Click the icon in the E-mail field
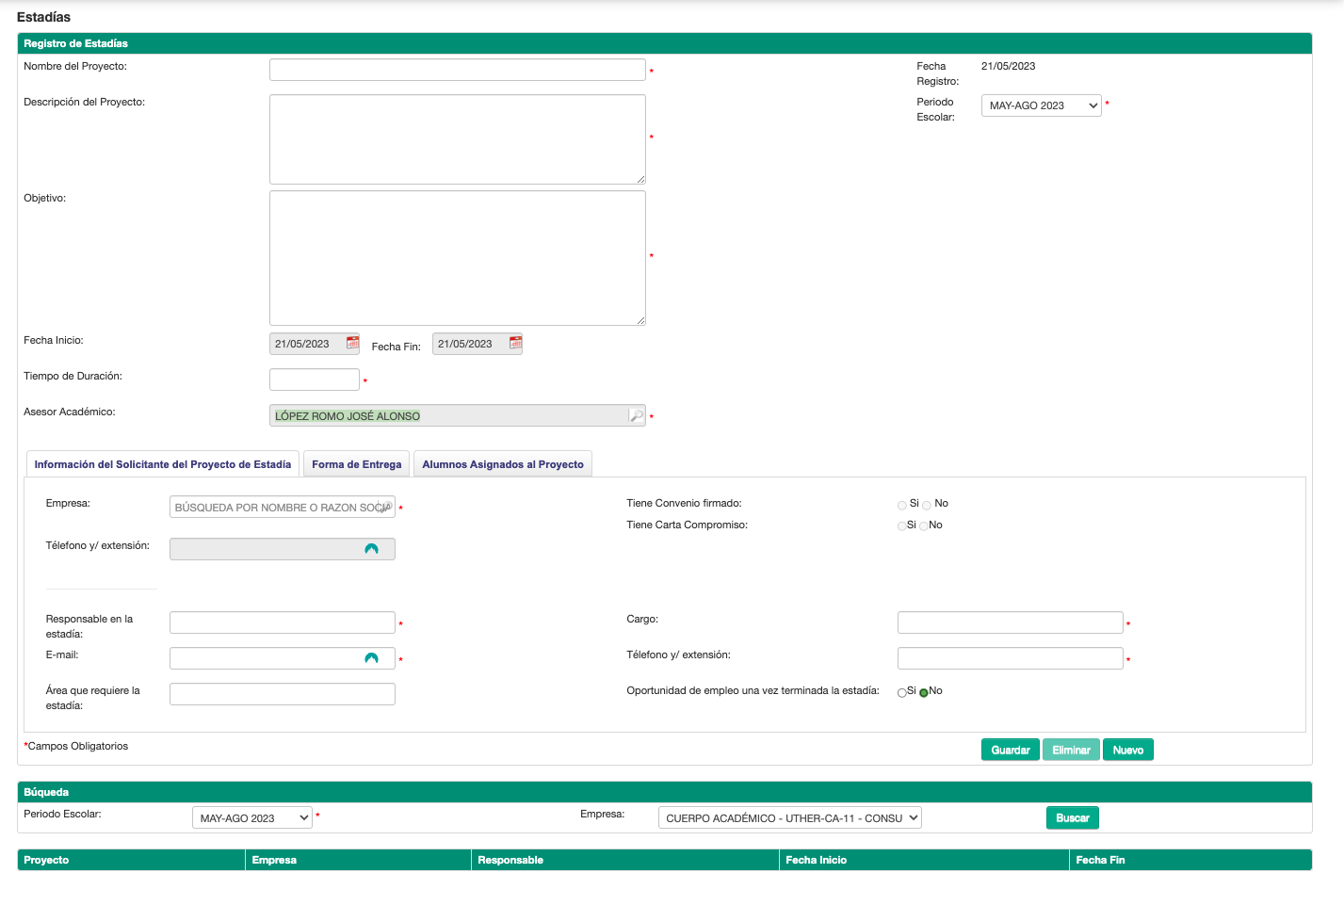Screen dimensions: 1344x905 pos(371,658)
